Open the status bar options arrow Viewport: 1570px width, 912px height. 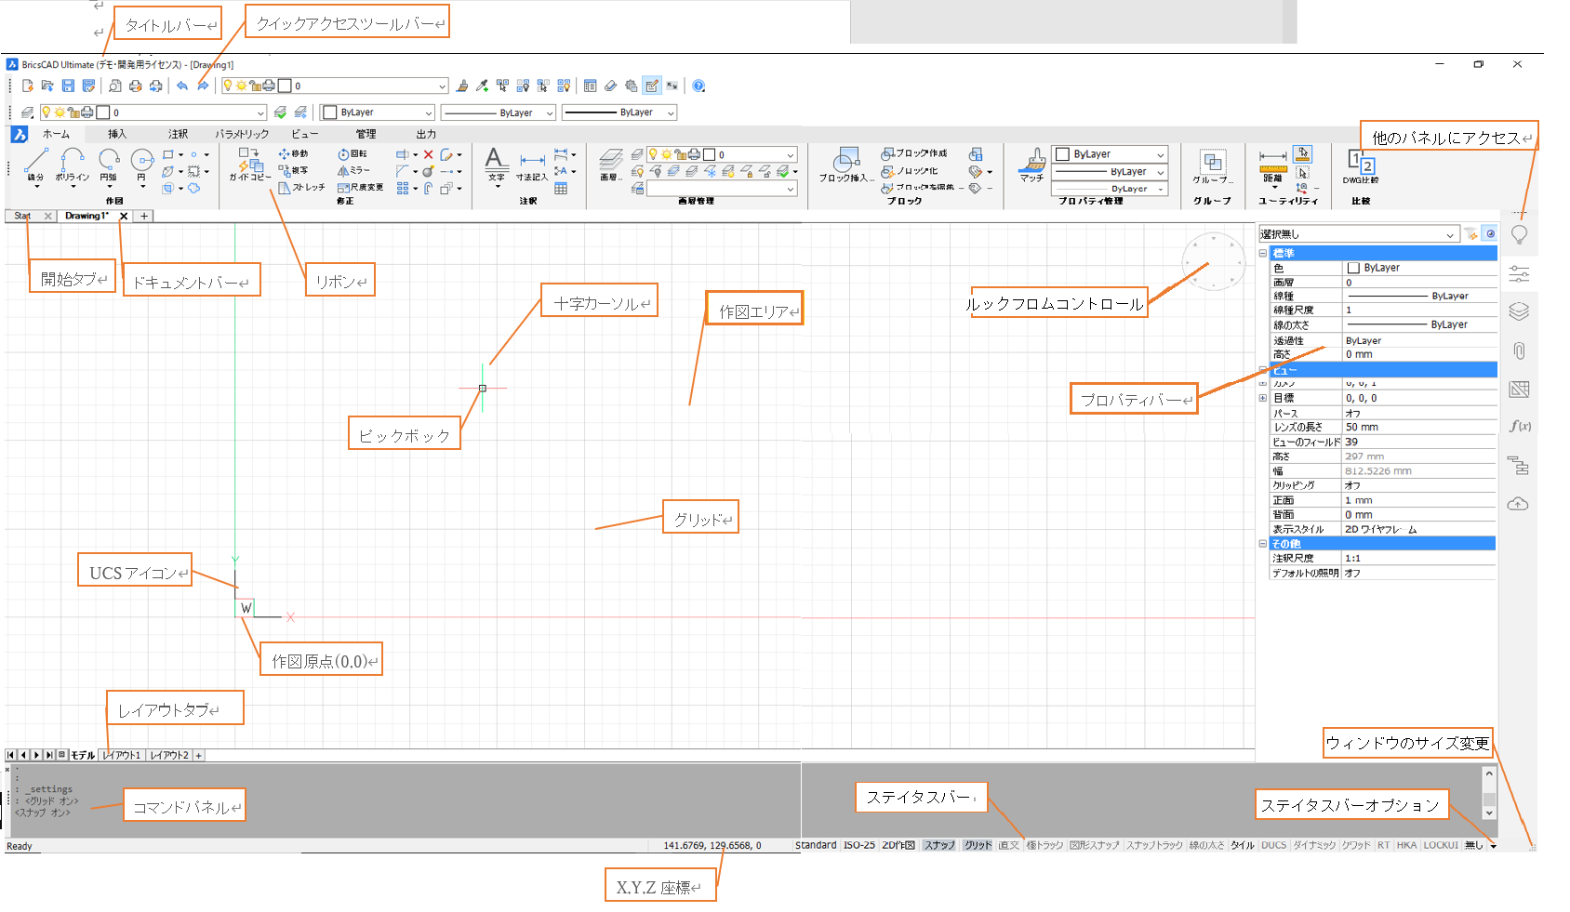pyautogui.click(x=1493, y=846)
